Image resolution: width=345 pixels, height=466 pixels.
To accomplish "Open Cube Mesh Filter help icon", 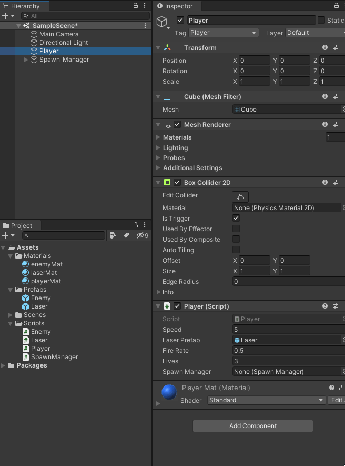I will pos(325,96).
